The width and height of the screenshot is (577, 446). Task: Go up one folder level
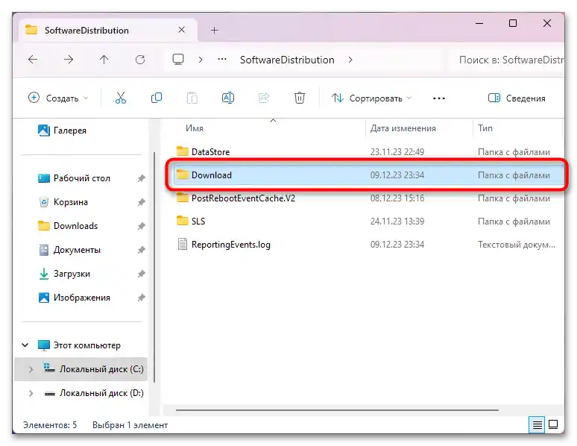tap(104, 60)
